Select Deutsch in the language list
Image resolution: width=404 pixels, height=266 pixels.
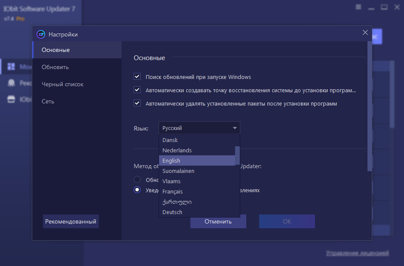[x=197, y=212]
